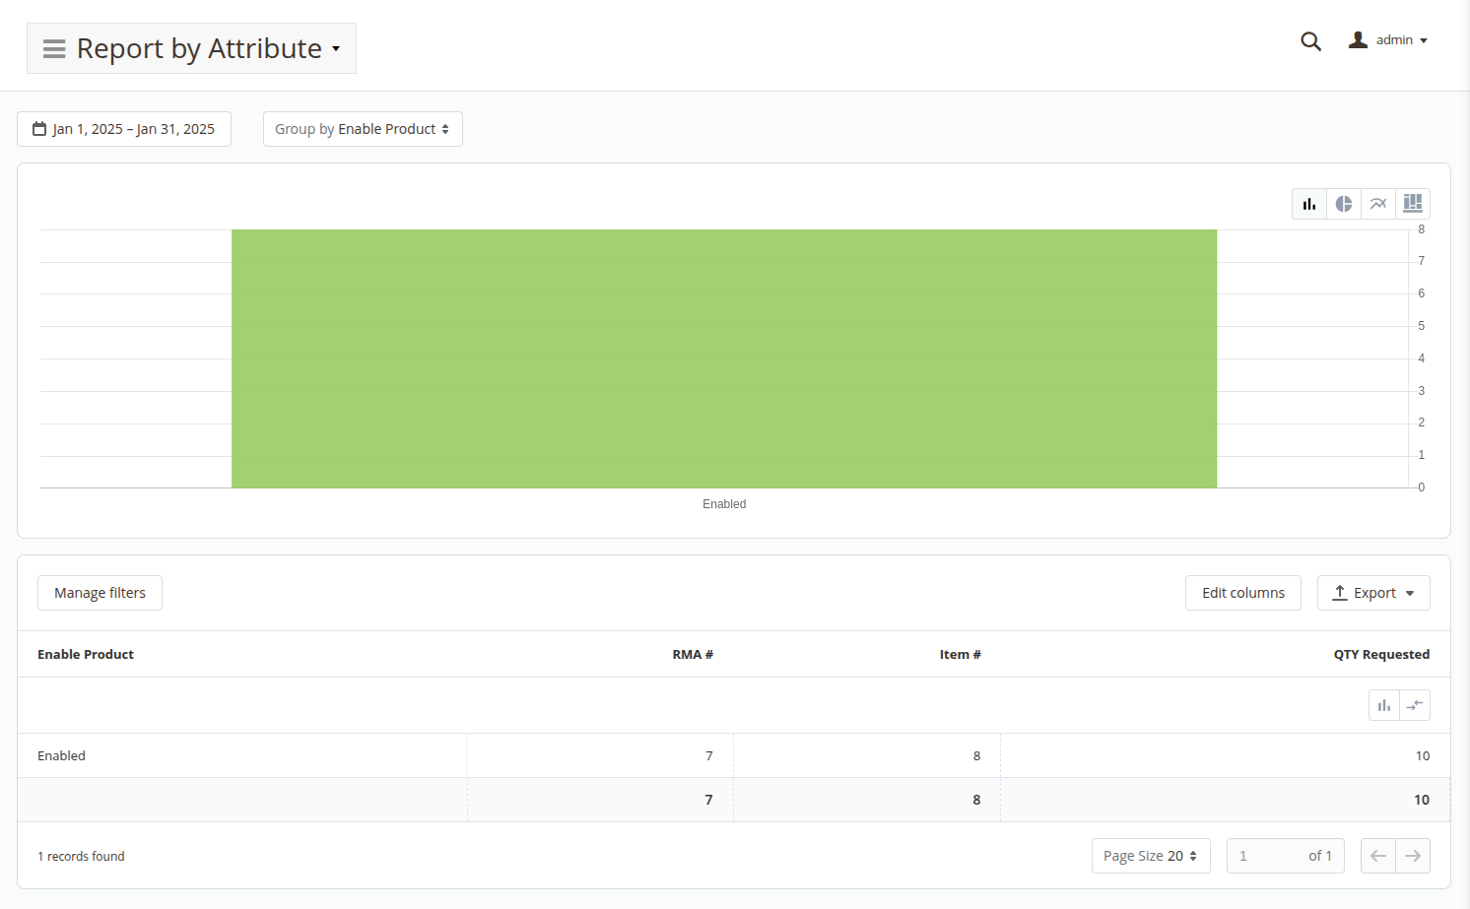This screenshot has width=1470, height=909.
Task: Go to the previous results page
Action: coord(1377,856)
